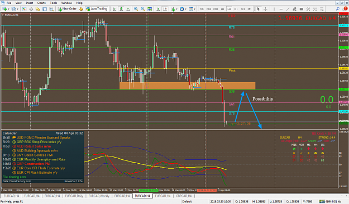Expand the Indicators dropdown arrow
The width and height of the screenshot is (349, 204).
click(176, 9)
